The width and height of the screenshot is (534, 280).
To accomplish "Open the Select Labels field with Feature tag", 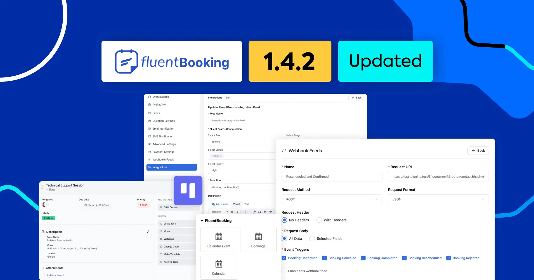I will pyautogui.click(x=242, y=156).
